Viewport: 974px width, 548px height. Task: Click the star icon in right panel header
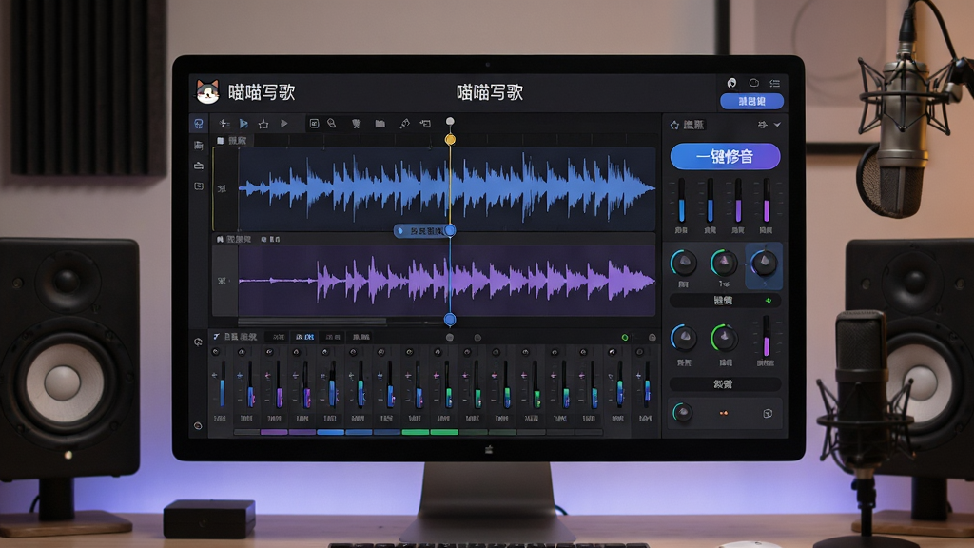674,125
